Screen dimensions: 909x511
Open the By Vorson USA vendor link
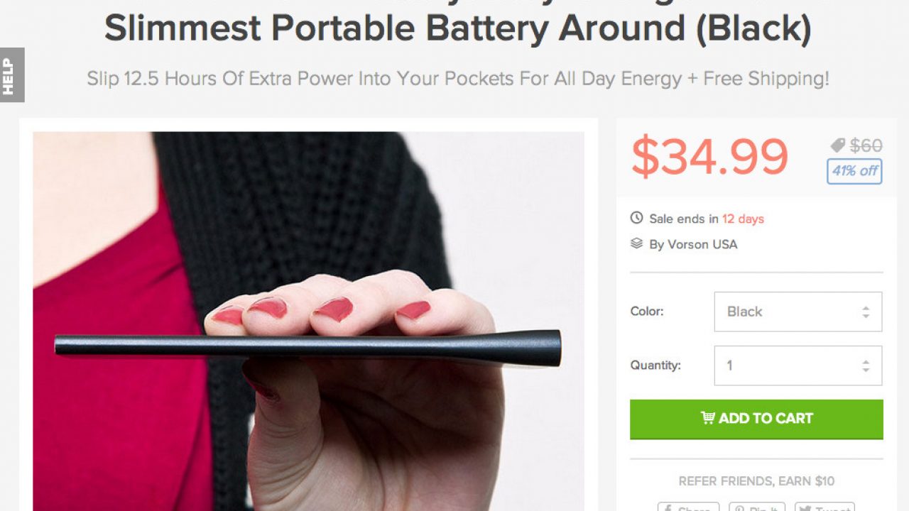pyautogui.click(x=693, y=244)
